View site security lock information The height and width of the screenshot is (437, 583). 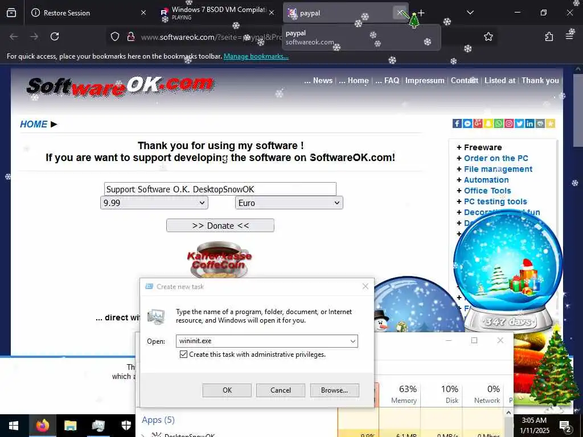pos(130,36)
